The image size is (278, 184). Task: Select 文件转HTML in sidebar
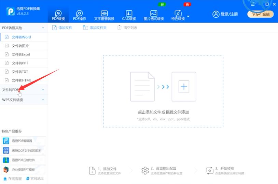(24, 80)
